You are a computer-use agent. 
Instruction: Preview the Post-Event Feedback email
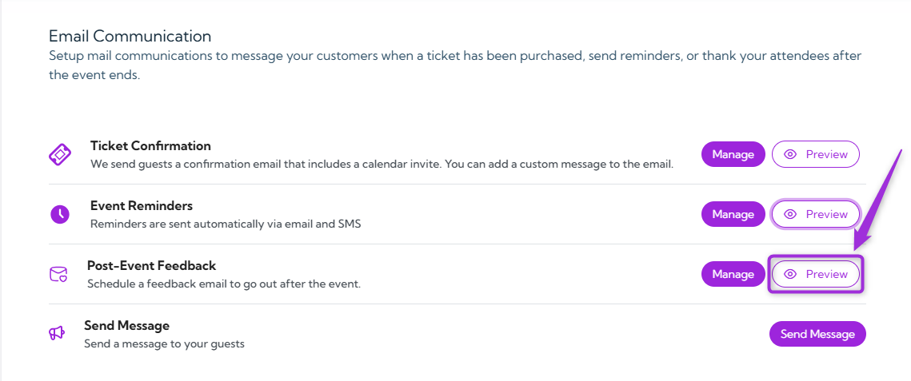[x=815, y=274]
